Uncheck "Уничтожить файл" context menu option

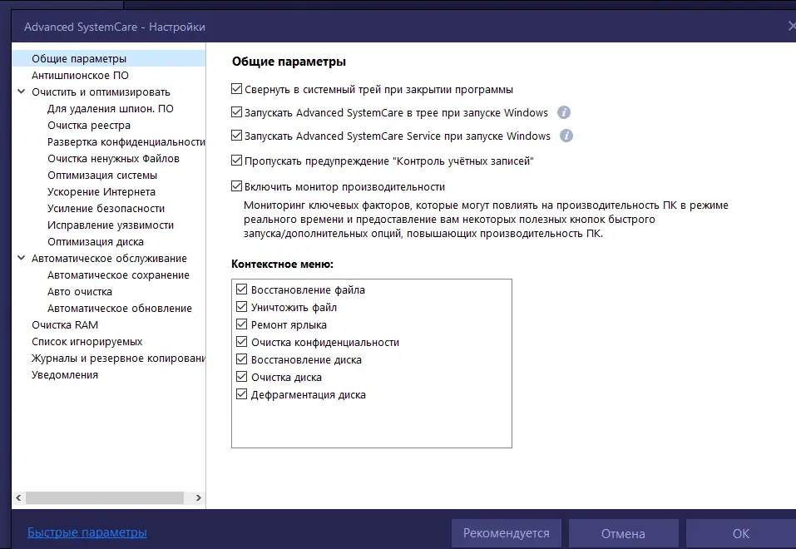242,307
